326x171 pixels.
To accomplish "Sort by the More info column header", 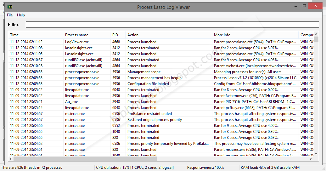I will [255, 35].
